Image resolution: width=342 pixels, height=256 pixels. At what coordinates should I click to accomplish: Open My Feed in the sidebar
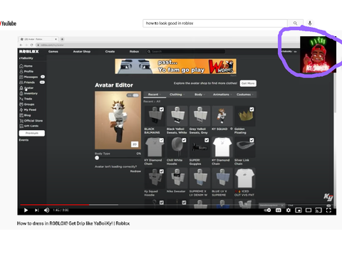point(28,110)
